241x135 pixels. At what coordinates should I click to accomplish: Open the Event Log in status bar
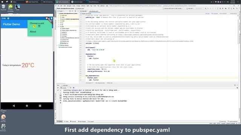point(223,121)
